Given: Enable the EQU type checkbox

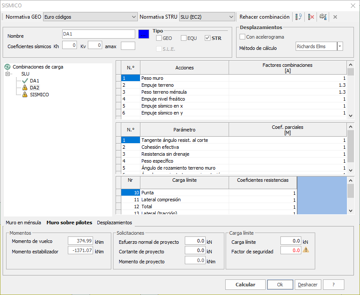Looking at the screenshot, I should [183, 38].
